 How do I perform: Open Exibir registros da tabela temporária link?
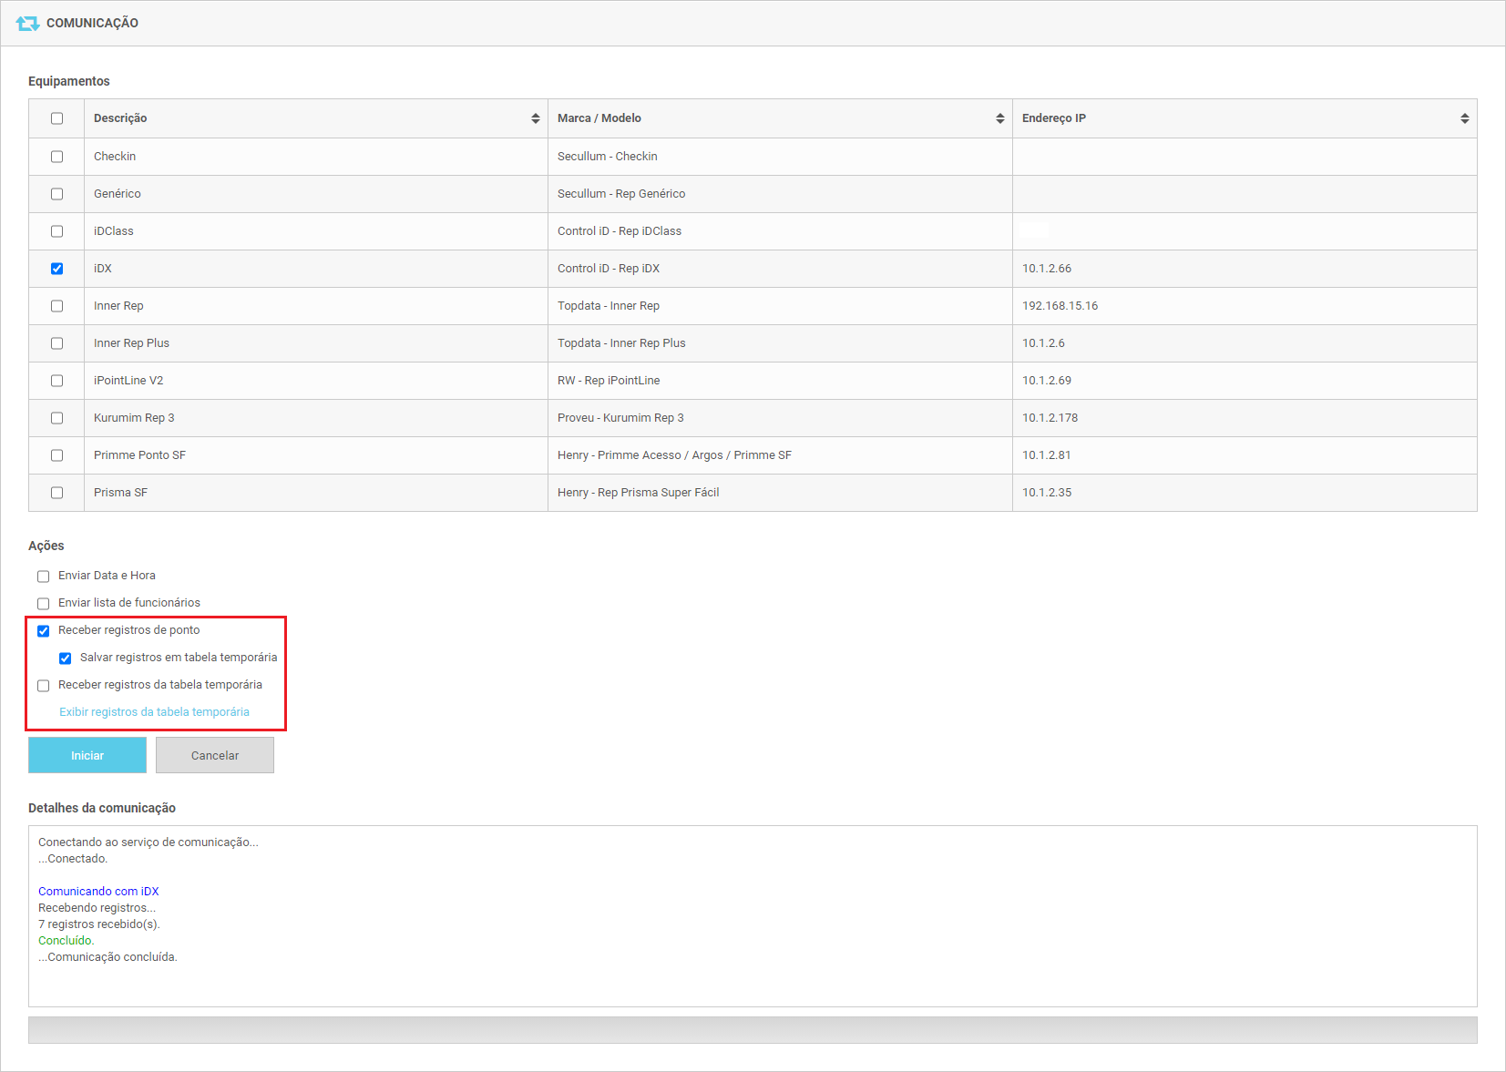pos(154,712)
